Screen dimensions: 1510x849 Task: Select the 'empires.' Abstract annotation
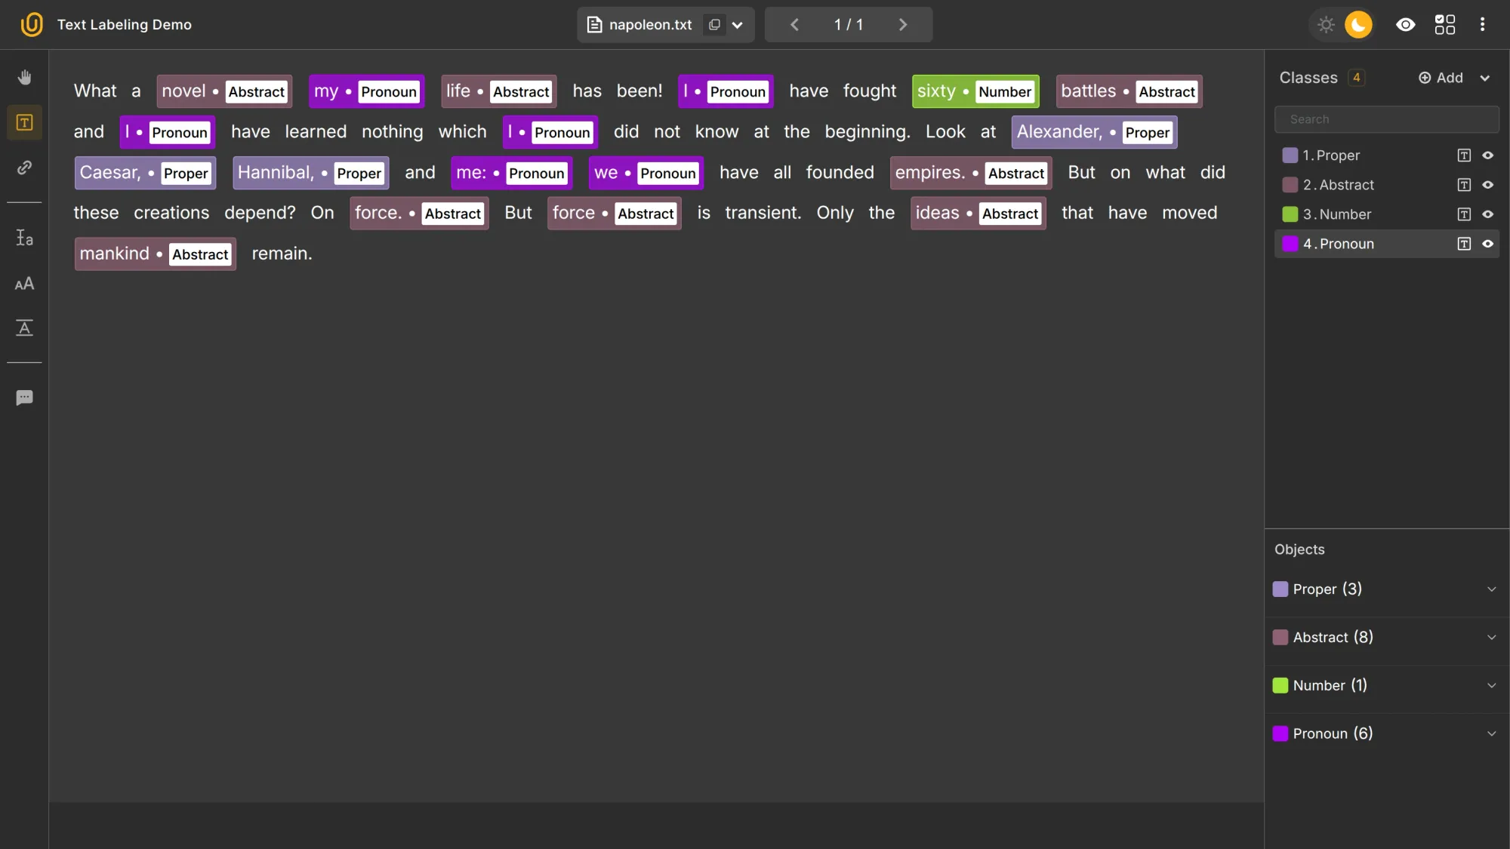click(x=970, y=173)
